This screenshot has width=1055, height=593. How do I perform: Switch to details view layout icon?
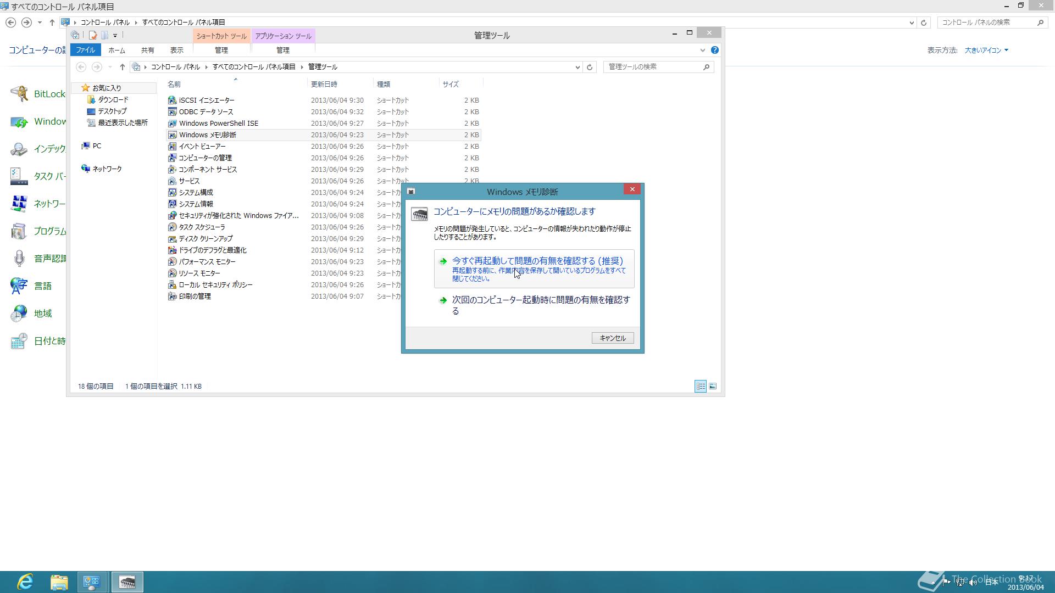(701, 387)
